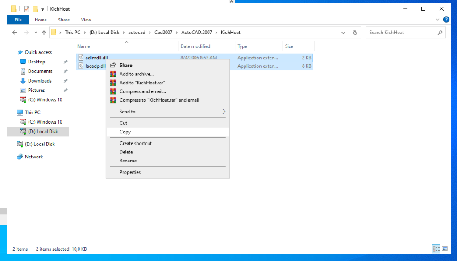Viewport: 457px width, 261px height.
Task: Switch to large icons view in status bar
Action: click(444, 249)
